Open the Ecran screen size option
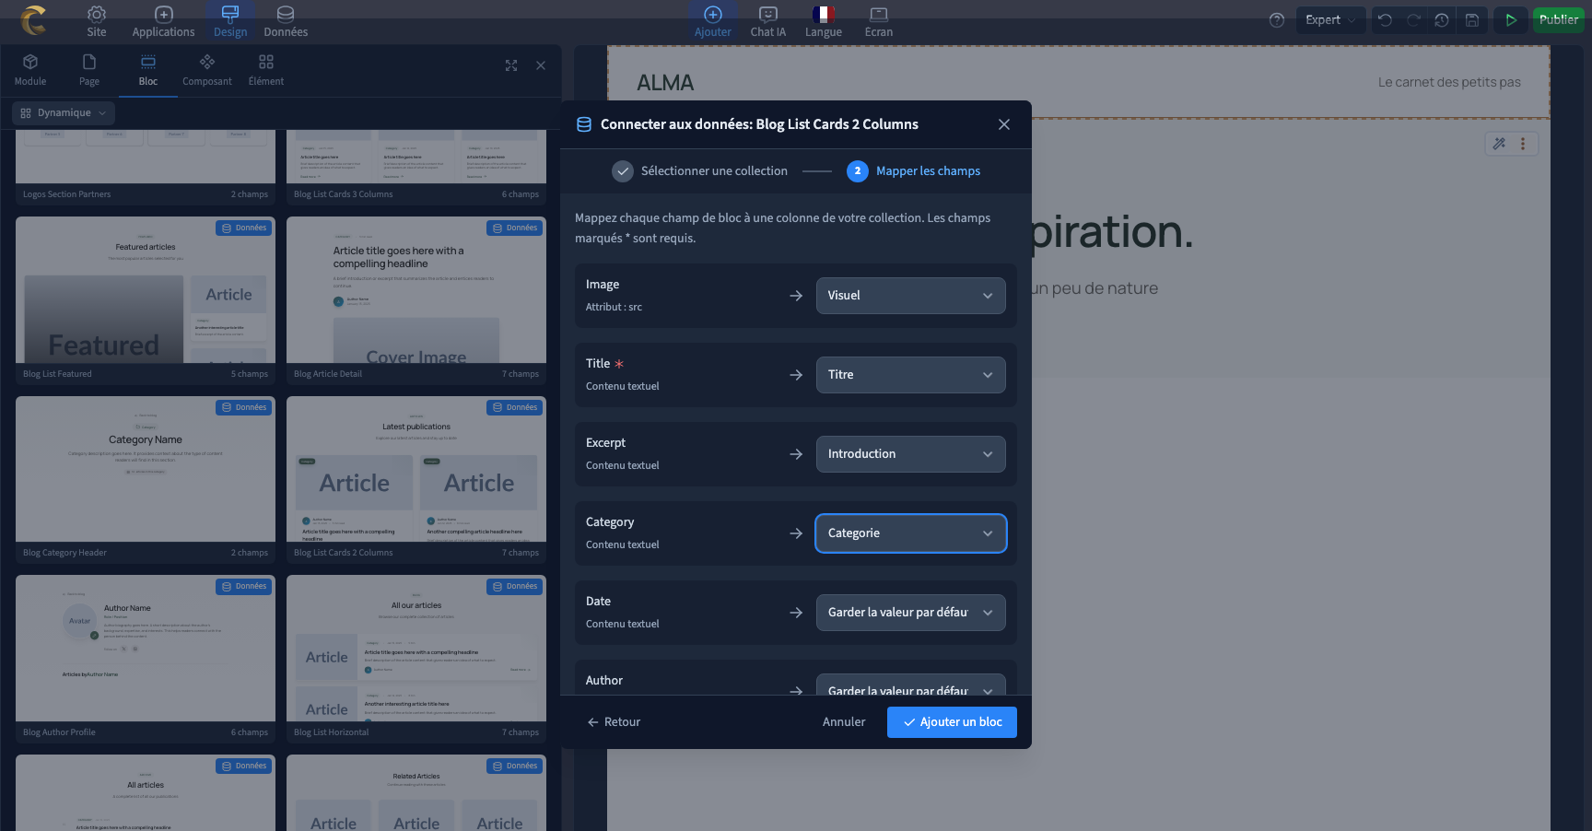 [x=879, y=21]
